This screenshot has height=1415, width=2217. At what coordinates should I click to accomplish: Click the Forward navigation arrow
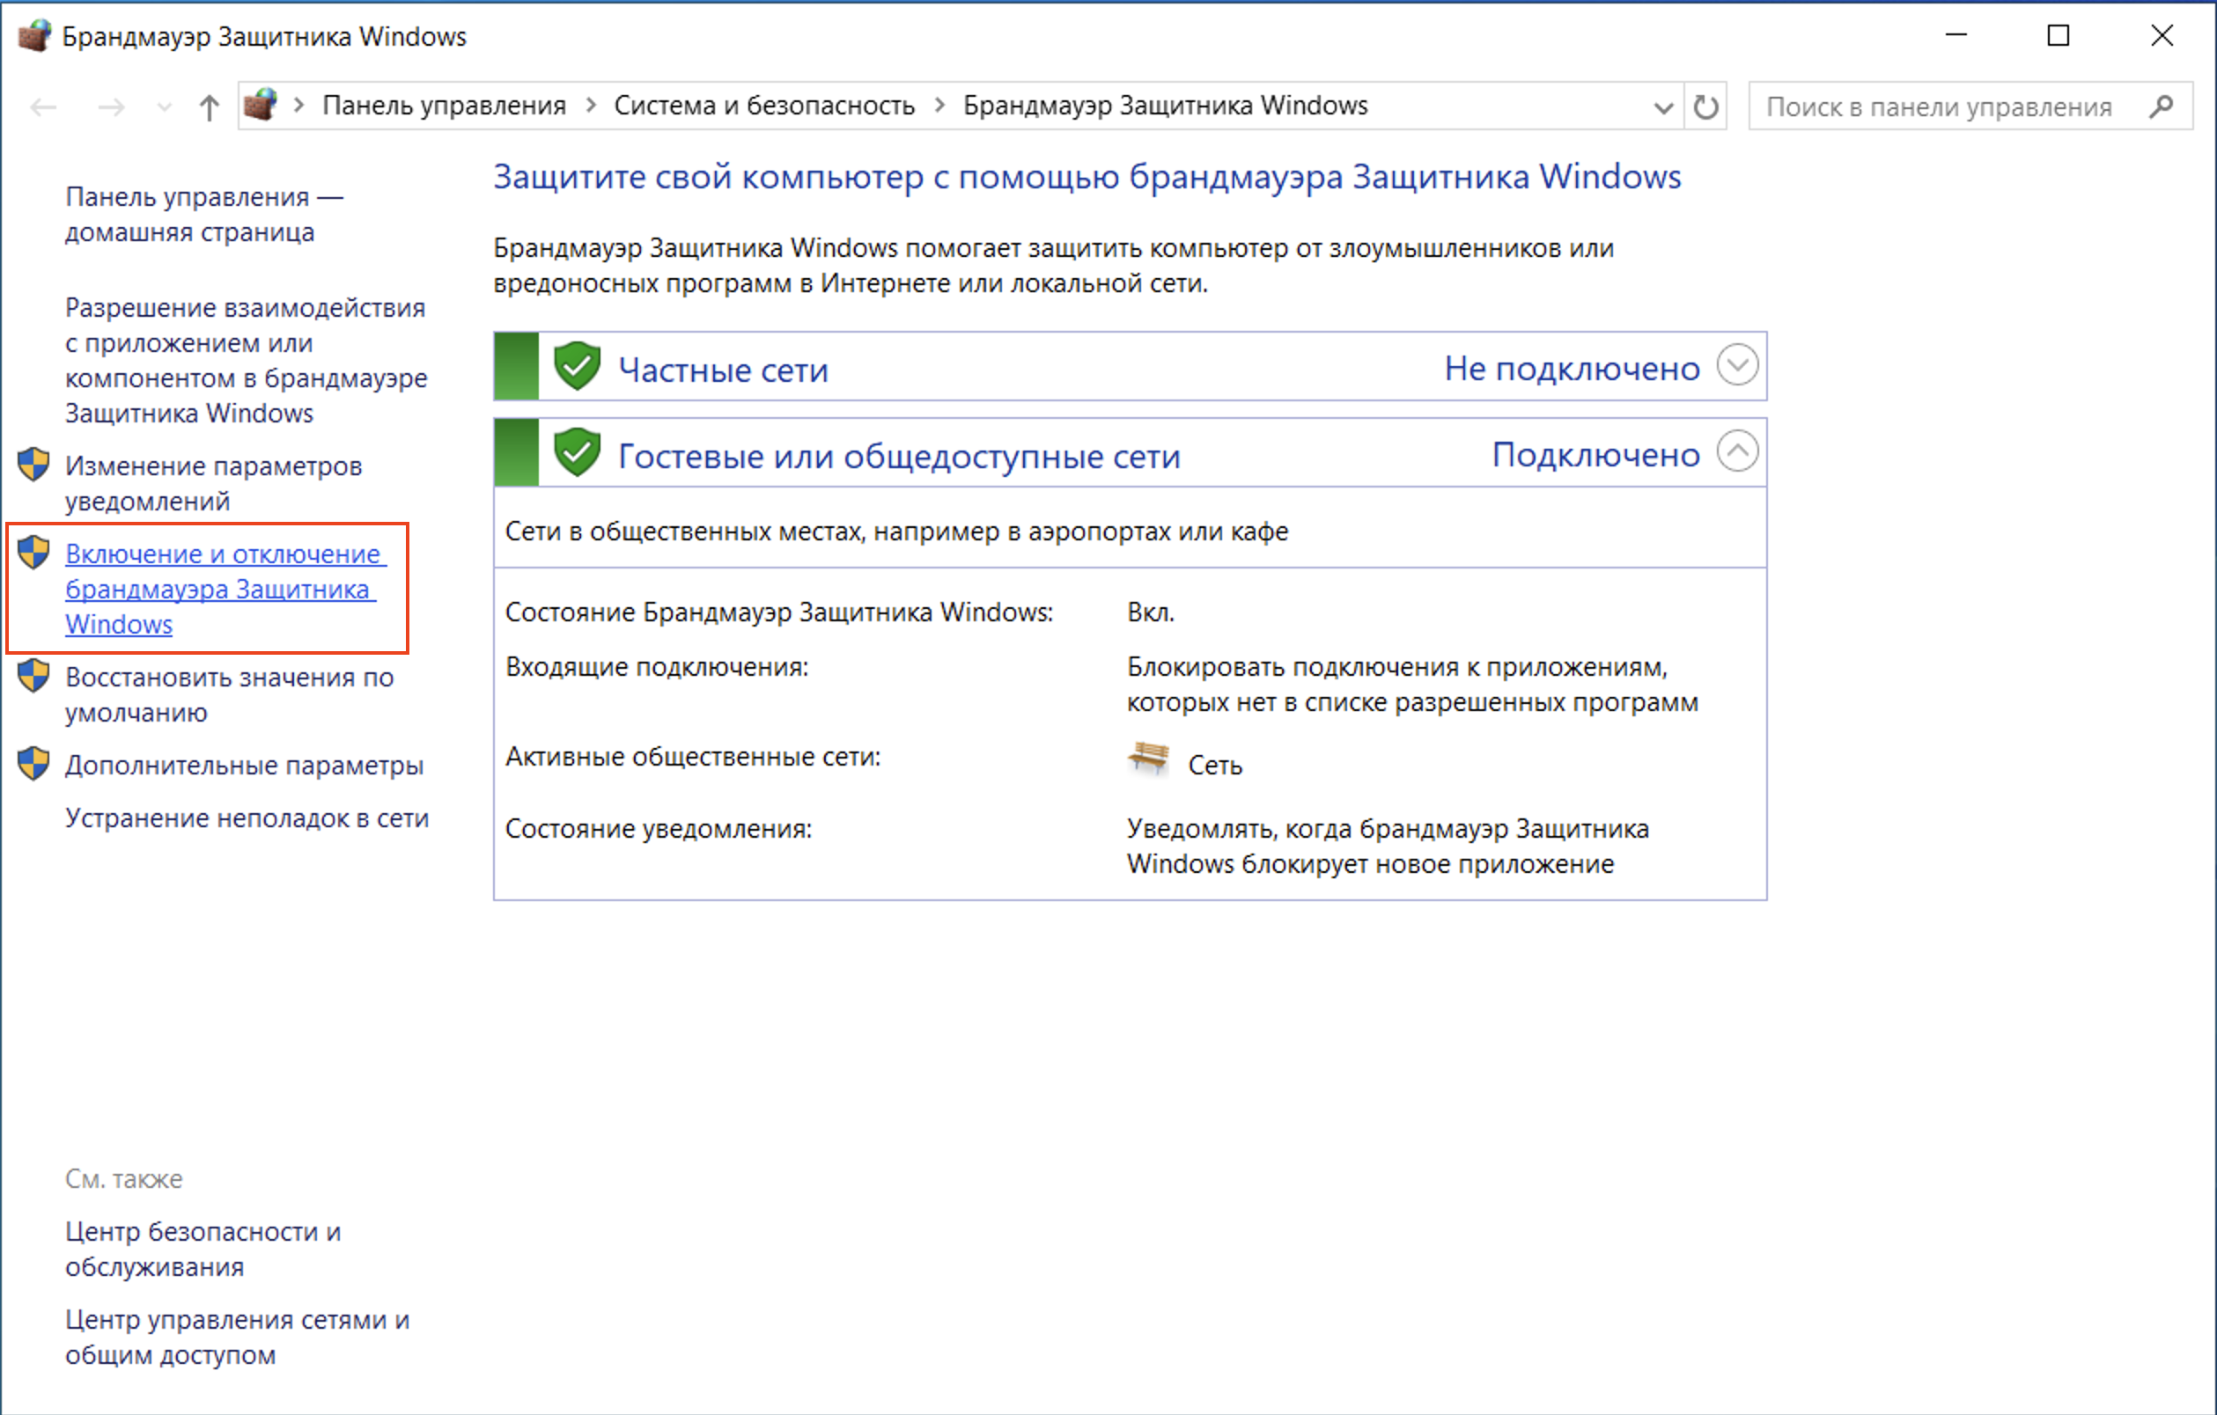[112, 107]
